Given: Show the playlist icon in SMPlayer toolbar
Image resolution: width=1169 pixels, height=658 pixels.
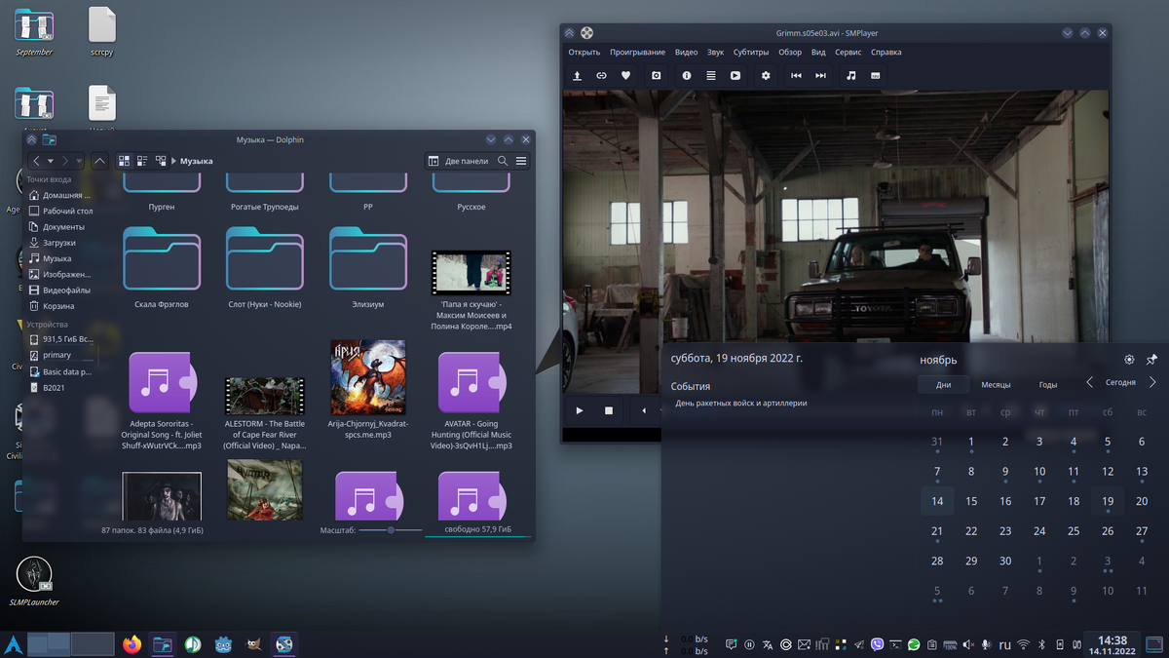Looking at the screenshot, I should [x=711, y=75].
